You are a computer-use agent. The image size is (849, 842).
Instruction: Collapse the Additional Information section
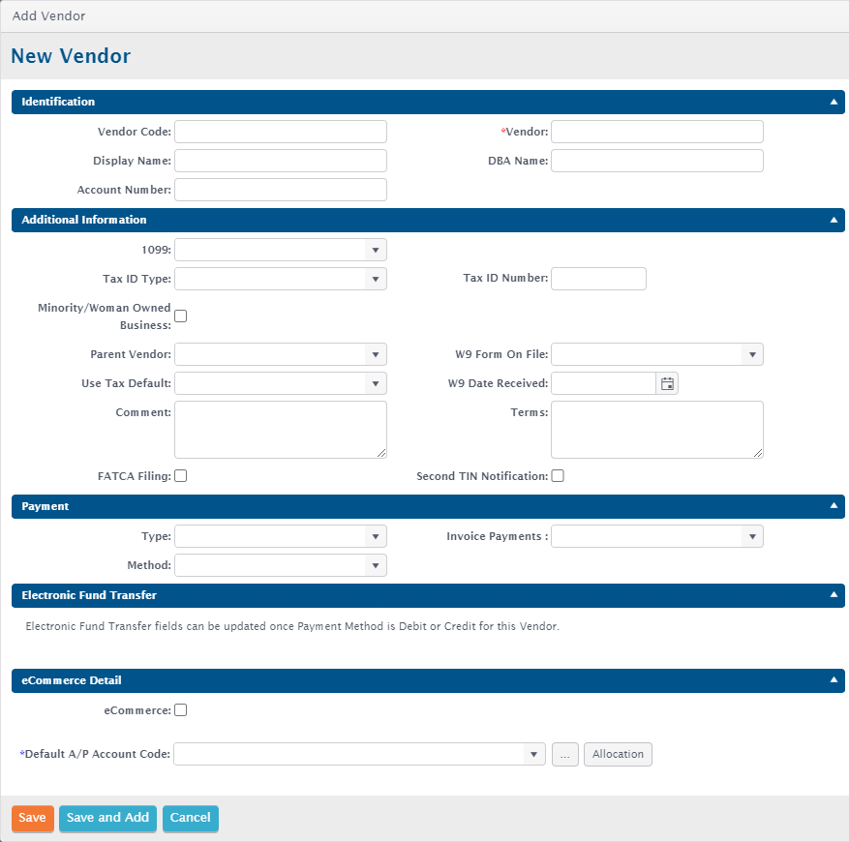(x=834, y=220)
